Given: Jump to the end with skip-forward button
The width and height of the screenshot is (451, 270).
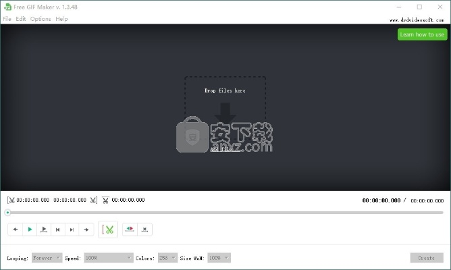Looking at the screenshot, I should pyautogui.click(x=72, y=230).
